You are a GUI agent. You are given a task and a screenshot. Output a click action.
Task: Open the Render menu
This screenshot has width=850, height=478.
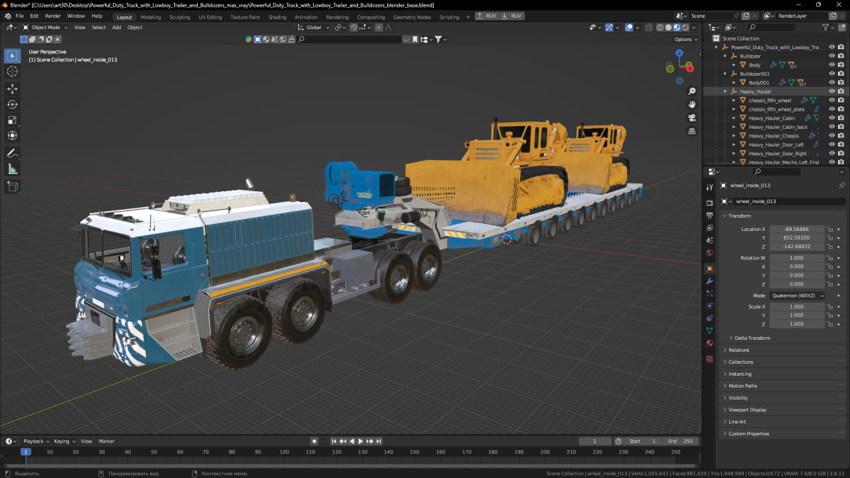coord(53,16)
